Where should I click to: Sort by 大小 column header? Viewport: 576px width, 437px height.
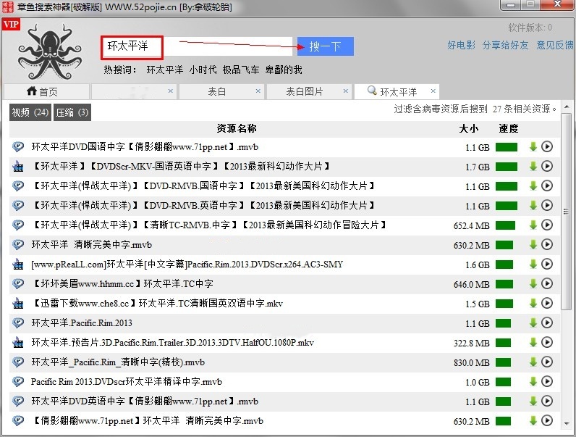click(x=468, y=128)
